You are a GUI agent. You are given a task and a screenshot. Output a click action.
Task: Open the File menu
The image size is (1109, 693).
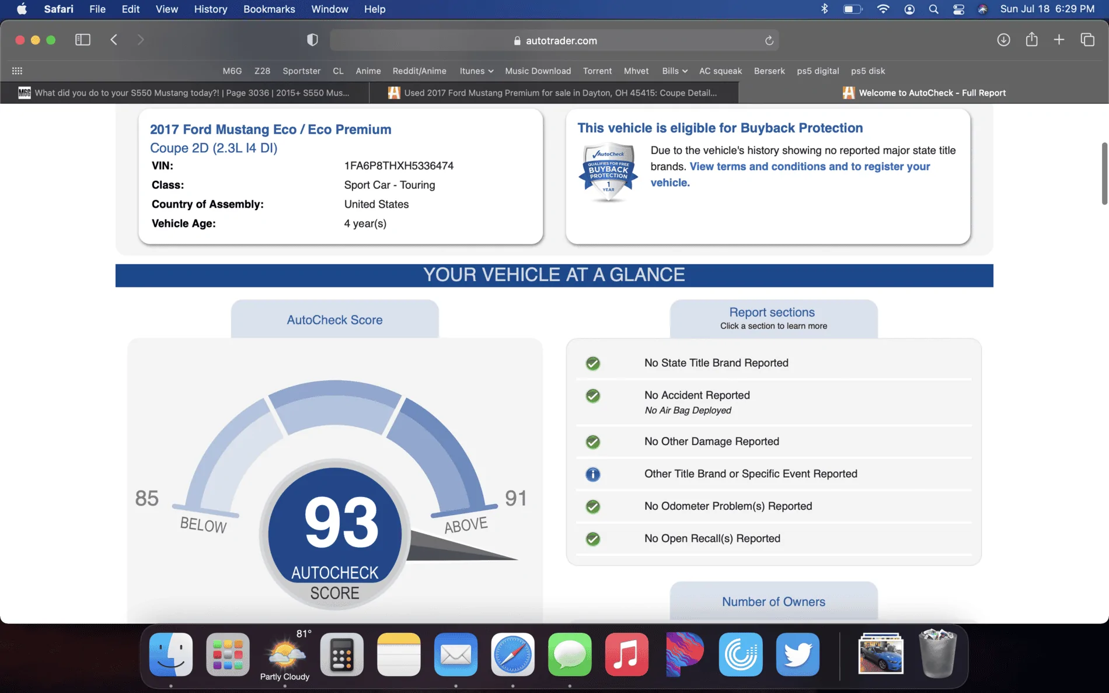pyautogui.click(x=97, y=9)
